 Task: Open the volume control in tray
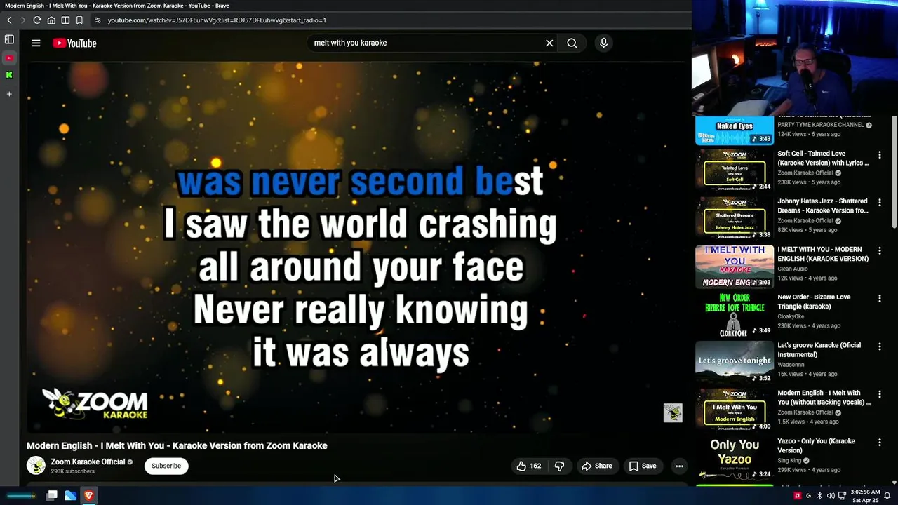(831, 496)
